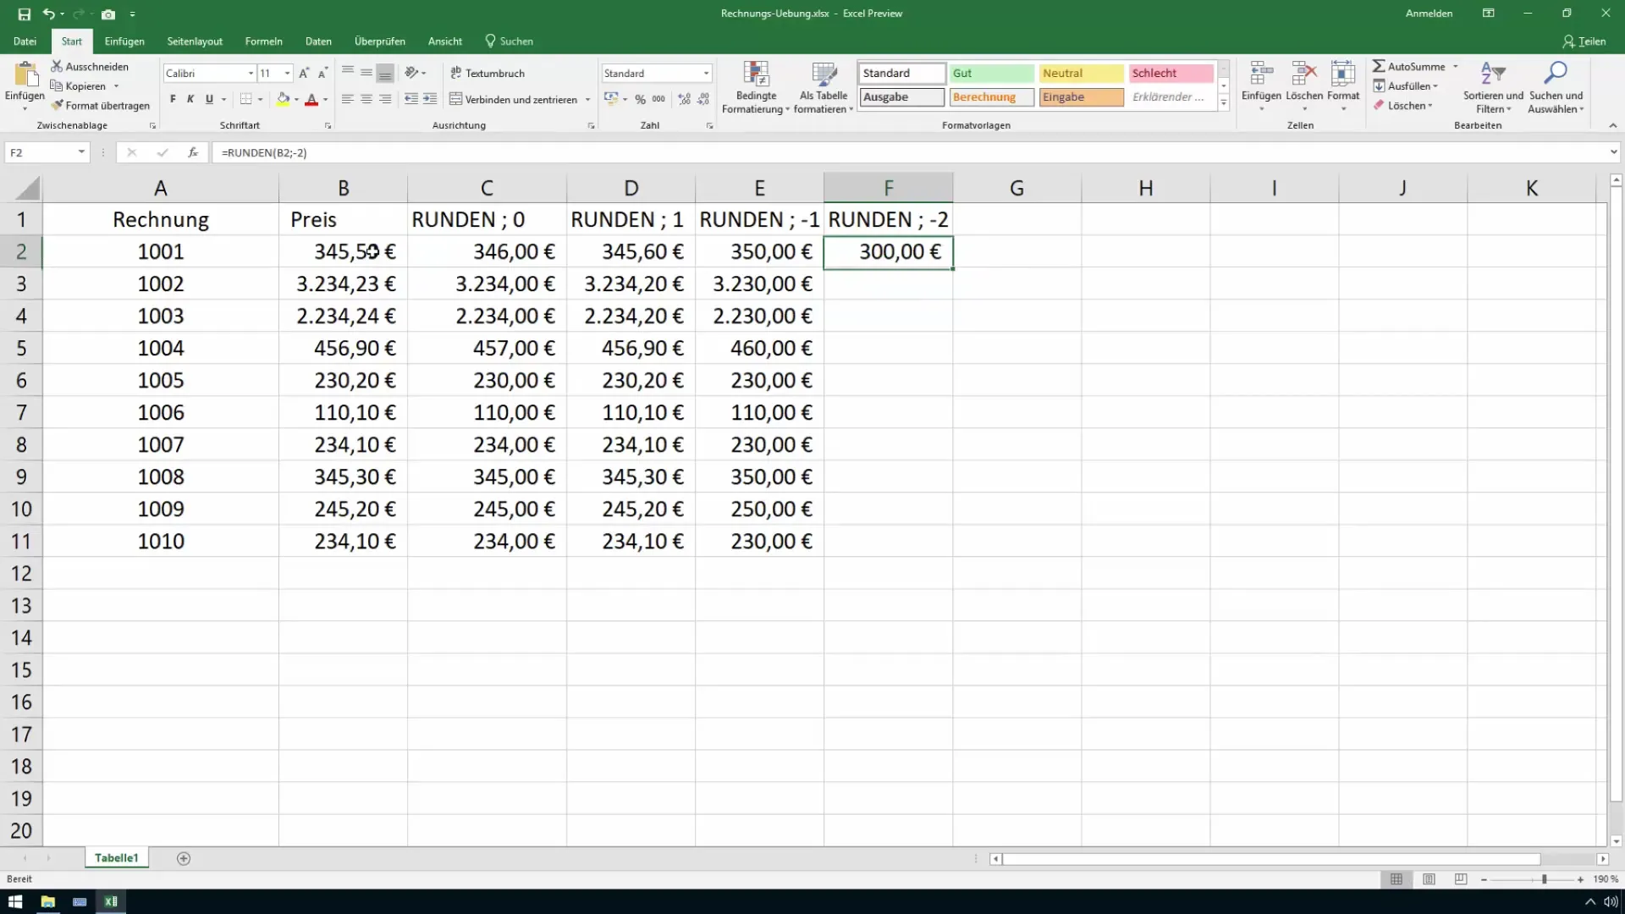
Task: Apply red font color A icon
Action: [311, 99]
